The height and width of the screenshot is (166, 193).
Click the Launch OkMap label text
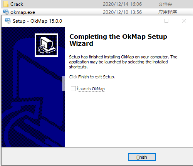(91, 89)
